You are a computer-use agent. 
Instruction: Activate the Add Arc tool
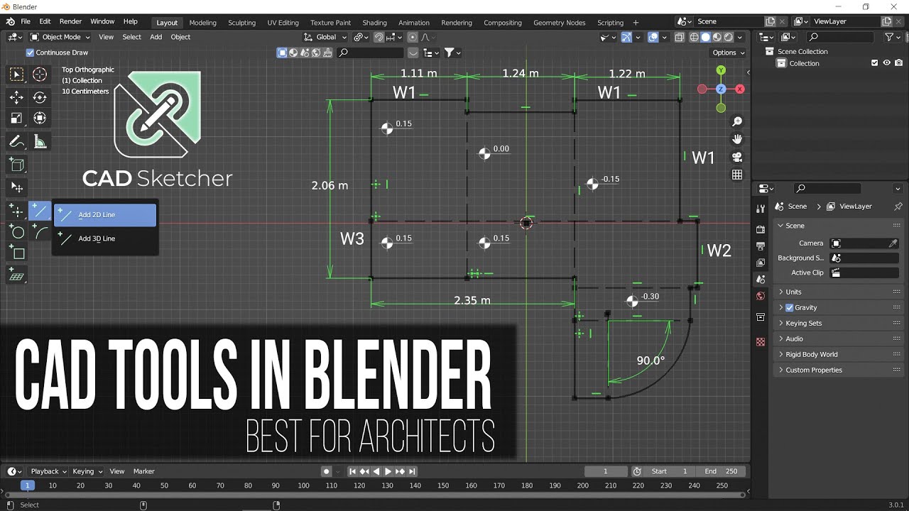coord(40,232)
